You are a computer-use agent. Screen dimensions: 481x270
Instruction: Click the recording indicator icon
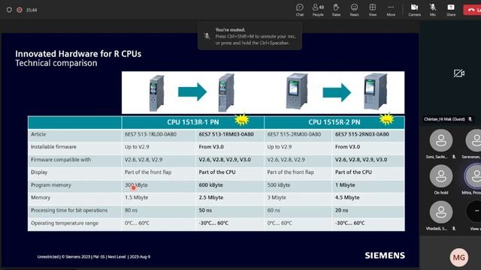point(20,10)
